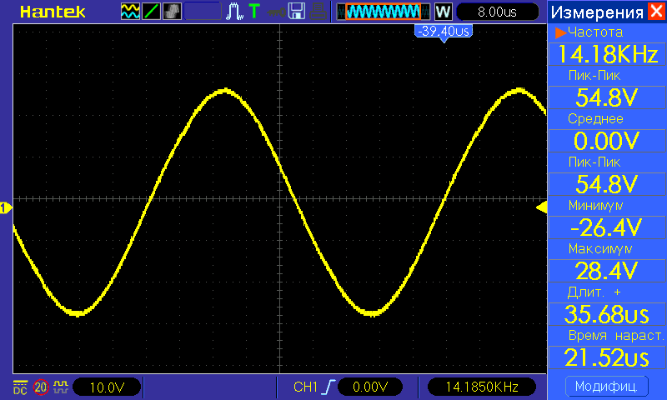Click the grayed-out key lock icon
The height and width of the screenshot is (400, 667).
[x=277, y=12]
